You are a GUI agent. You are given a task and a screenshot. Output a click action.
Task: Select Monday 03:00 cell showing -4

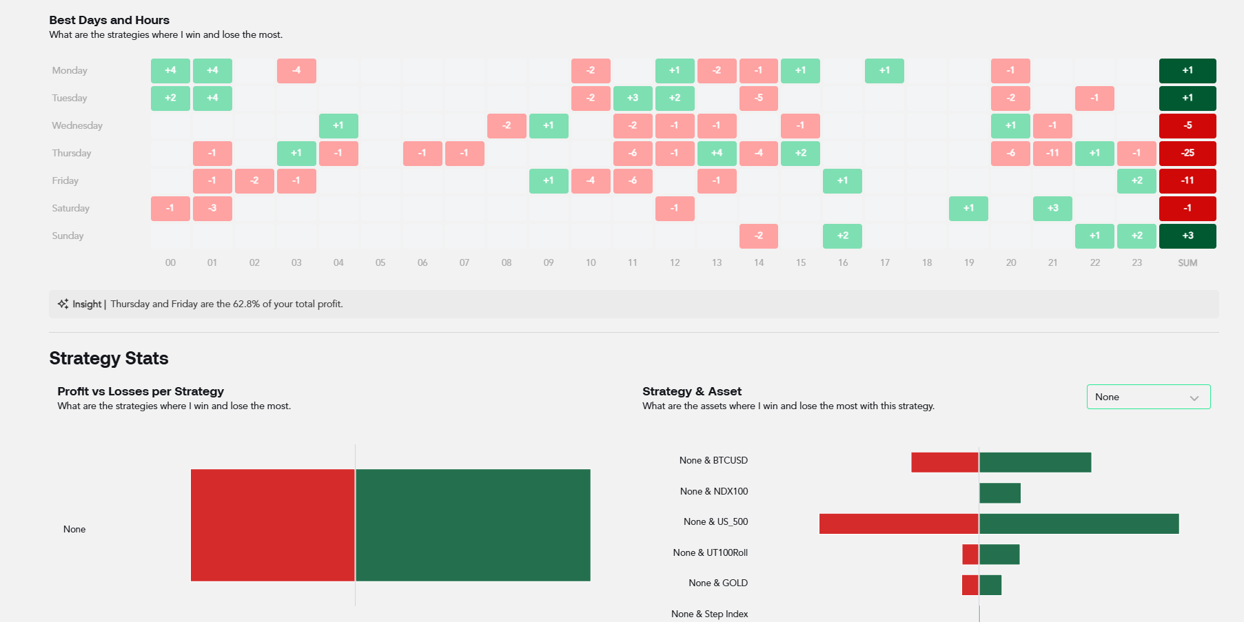(296, 70)
